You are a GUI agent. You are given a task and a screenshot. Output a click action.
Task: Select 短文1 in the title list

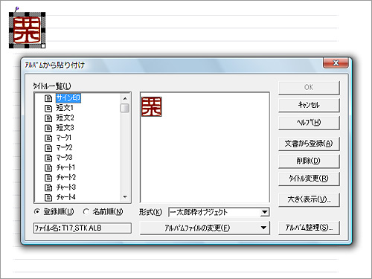[65, 108]
